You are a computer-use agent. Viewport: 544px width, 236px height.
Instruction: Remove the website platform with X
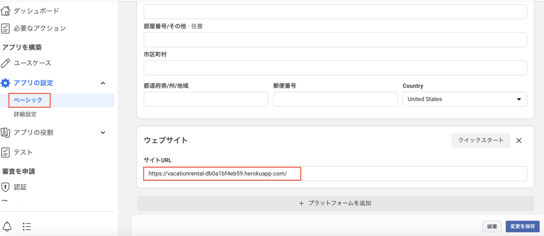coord(519,140)
